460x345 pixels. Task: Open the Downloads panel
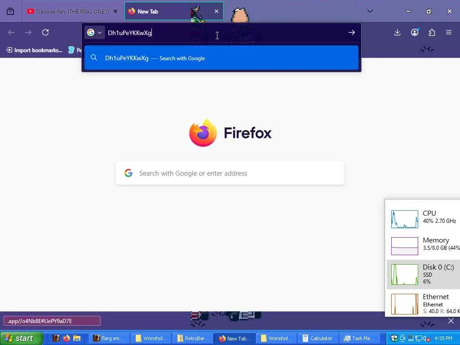coord(397,32)
